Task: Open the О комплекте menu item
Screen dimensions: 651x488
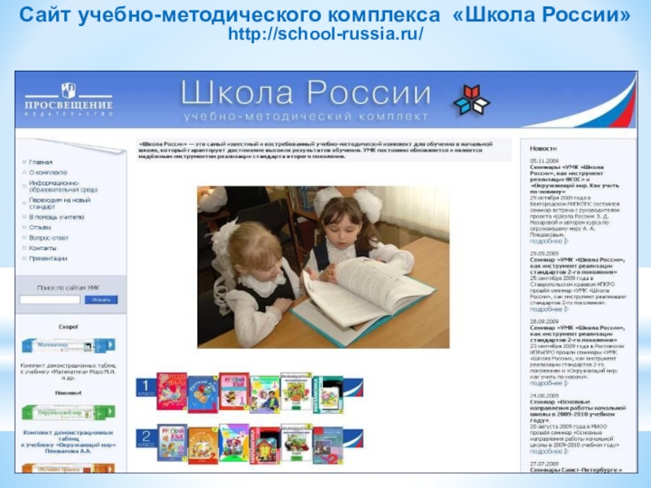Action: tap(48, 172)
